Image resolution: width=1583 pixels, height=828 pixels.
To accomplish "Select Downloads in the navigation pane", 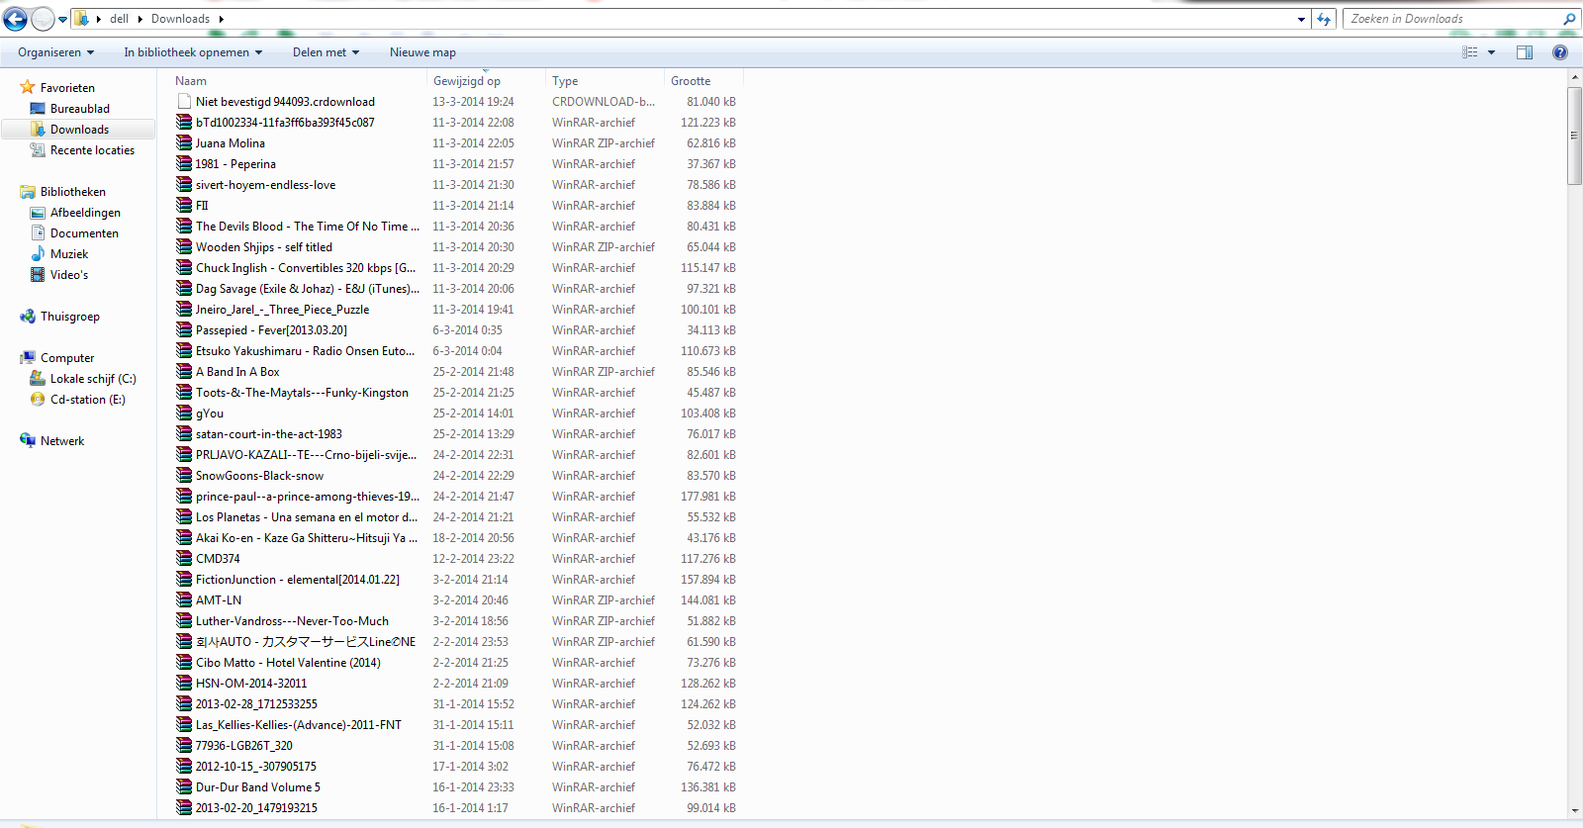I will tap(78, 130).
